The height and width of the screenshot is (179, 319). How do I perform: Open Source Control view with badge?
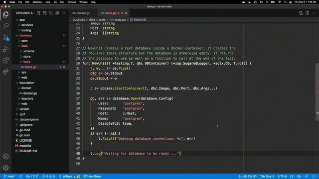coord(5,38)
